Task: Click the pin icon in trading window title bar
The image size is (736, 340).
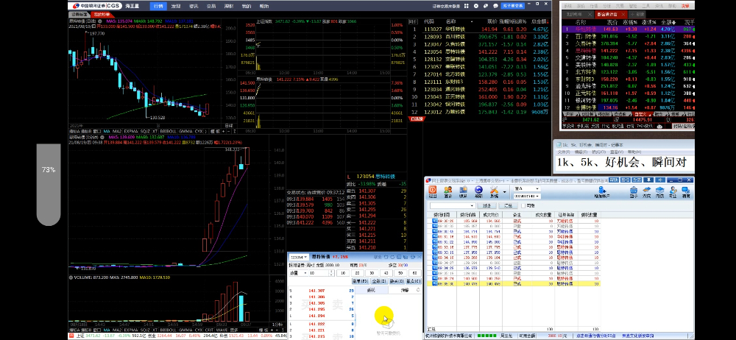Action: [x=648, y=180]
